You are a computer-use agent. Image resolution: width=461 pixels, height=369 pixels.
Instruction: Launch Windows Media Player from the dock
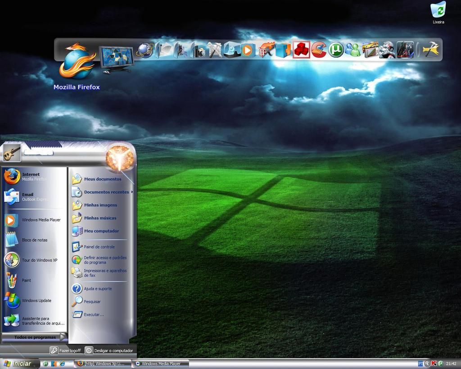[x=248, y=50]
